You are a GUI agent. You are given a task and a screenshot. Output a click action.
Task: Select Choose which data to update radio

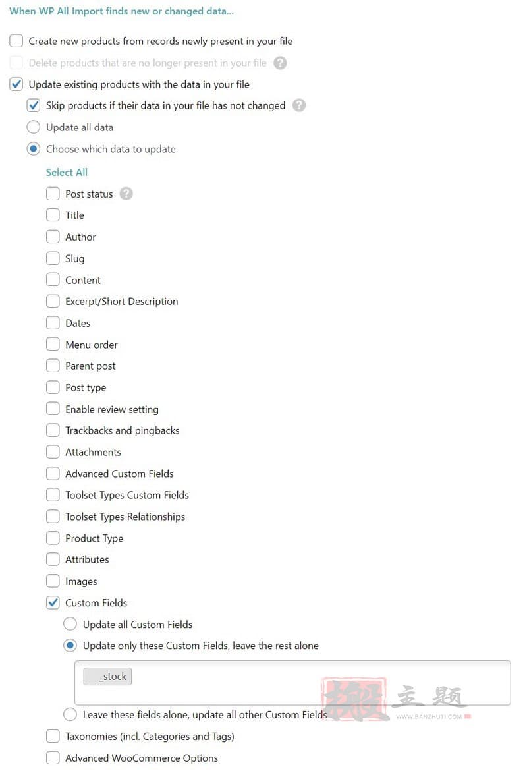click(34, 149)
